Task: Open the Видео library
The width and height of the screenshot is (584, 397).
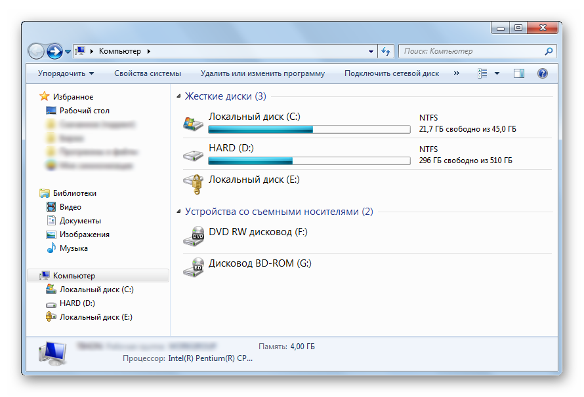Action: pyautogui.click(x=70, y=206)
